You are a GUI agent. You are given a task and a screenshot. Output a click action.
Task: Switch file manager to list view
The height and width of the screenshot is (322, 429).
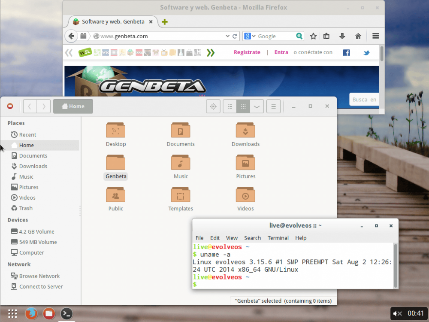pyautogui.click(x=230, y=106)
